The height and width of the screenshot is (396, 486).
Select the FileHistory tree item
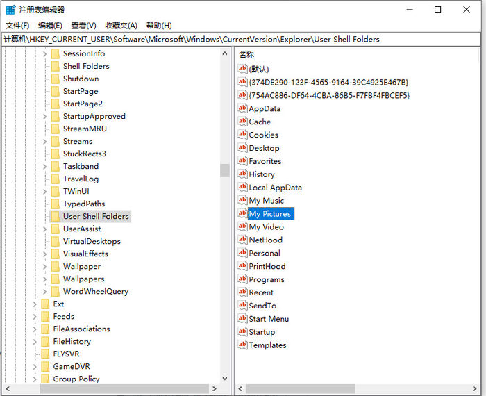coord(72,341)
